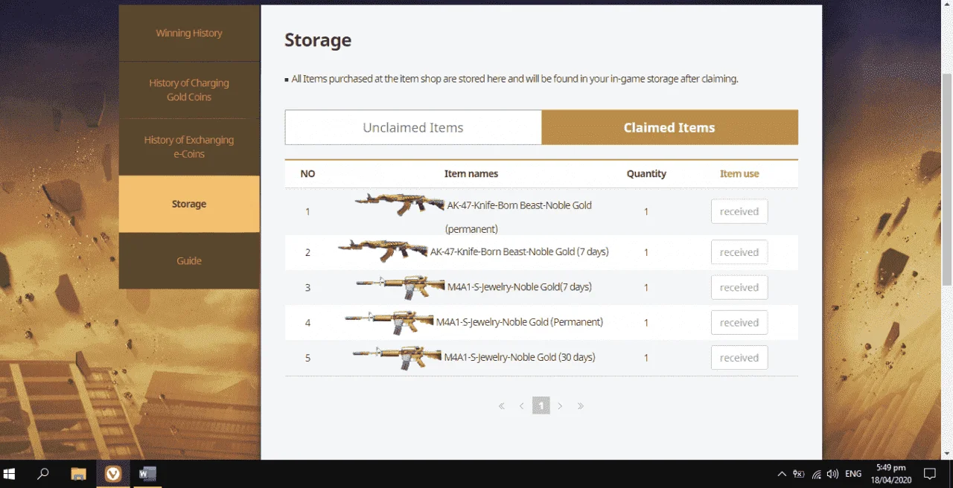The height and width of the screenshot is (488, 953).
Task: Switch to the VTC Game browser taskbar icon
Action: [x=113, y=474]
